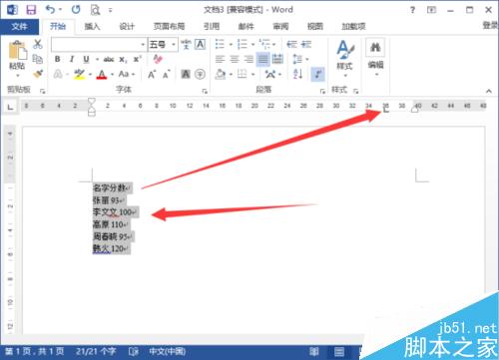Viewport: 499px width, 360px height.
Task: Open Word Help question mark
Action: [x=412, y=10]
